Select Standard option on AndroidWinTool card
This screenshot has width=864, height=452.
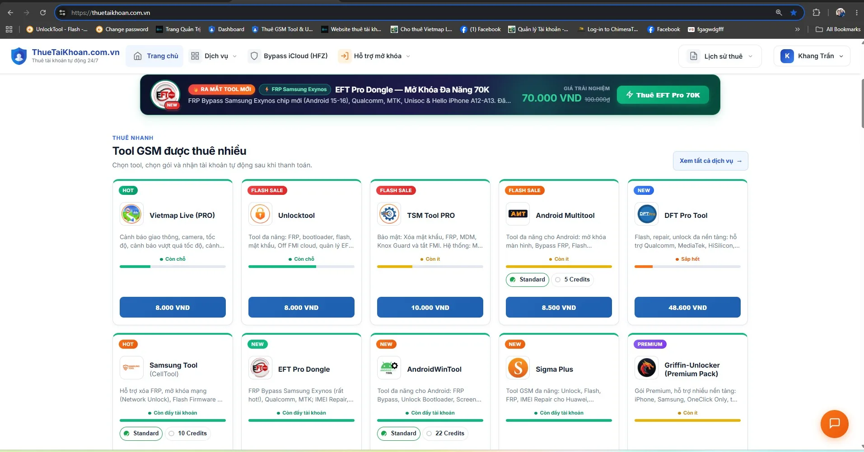pyautogui.click(x=399, y=434)
